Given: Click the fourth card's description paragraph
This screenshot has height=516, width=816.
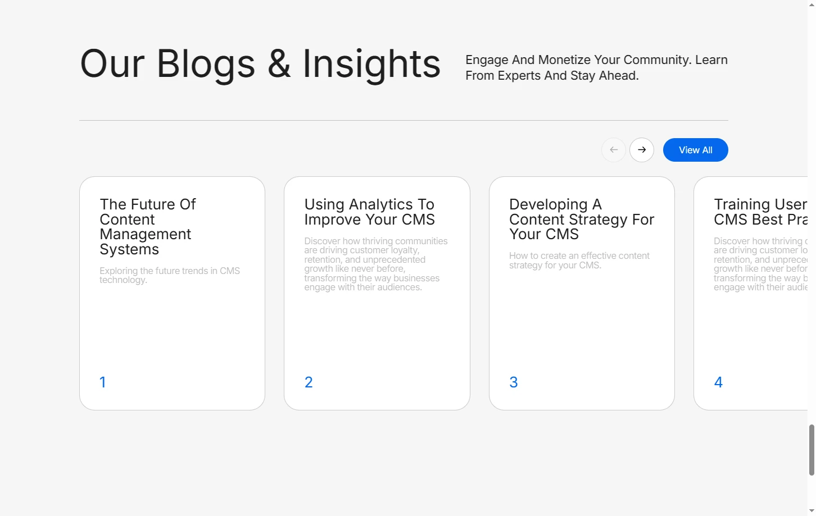Looking at the screenshot, I should tap(760, 264).
